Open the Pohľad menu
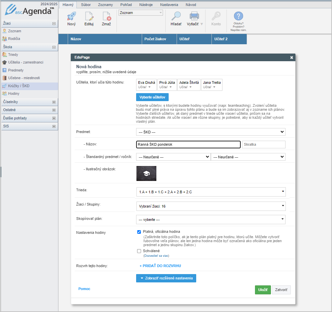 tap(126, 5)
